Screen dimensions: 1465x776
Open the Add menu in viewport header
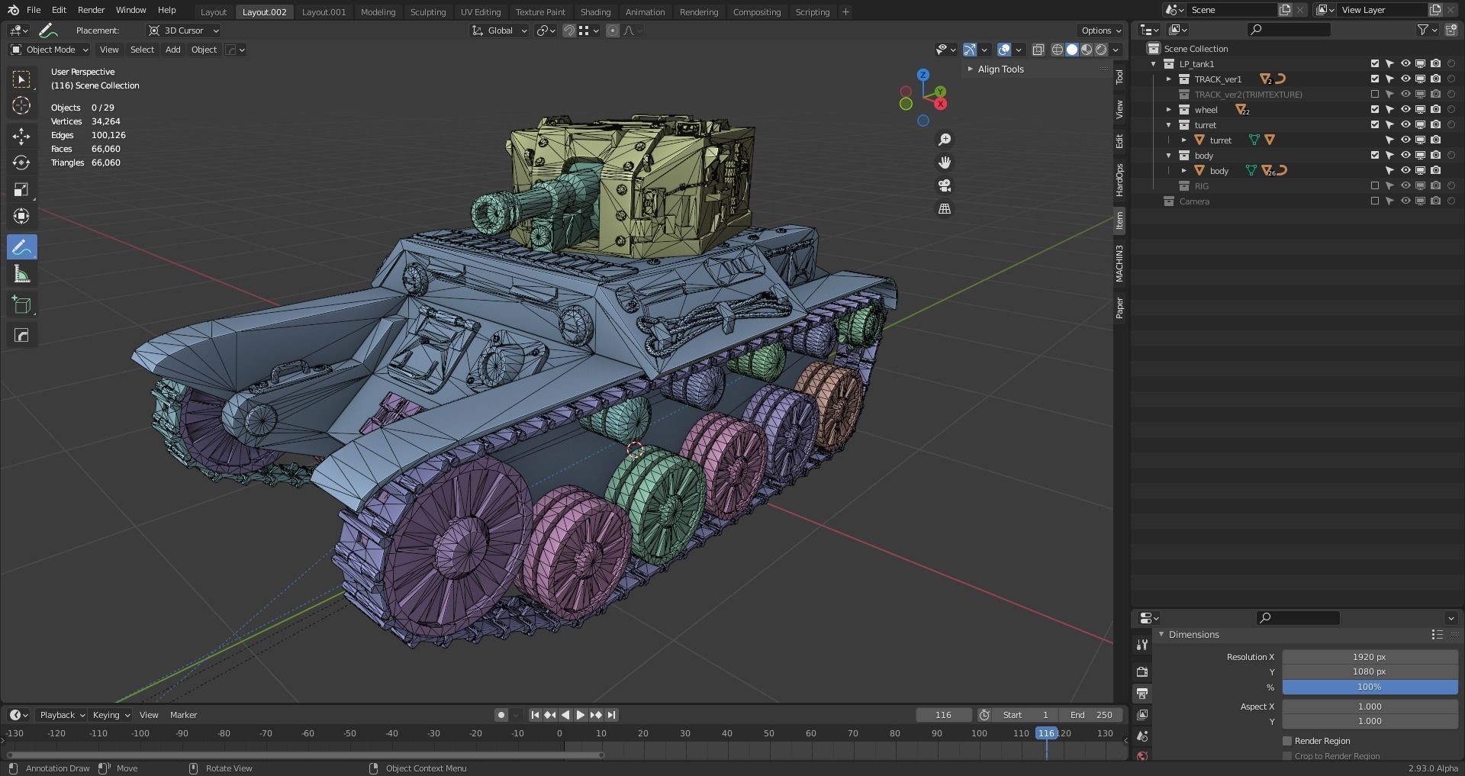tap(173, 50)
